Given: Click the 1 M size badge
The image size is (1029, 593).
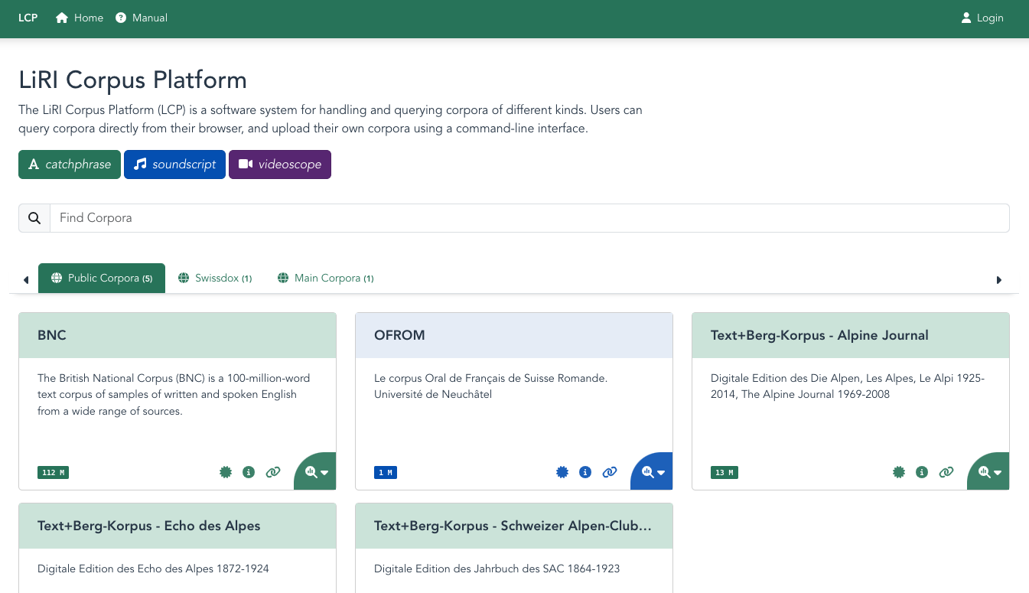Looking at the screenshot, I should [x=386, y=473].
